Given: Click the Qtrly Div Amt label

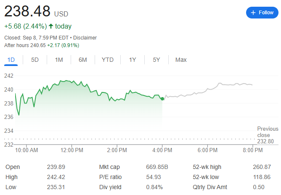Looking at the screenshot, I should coord(210,187).
